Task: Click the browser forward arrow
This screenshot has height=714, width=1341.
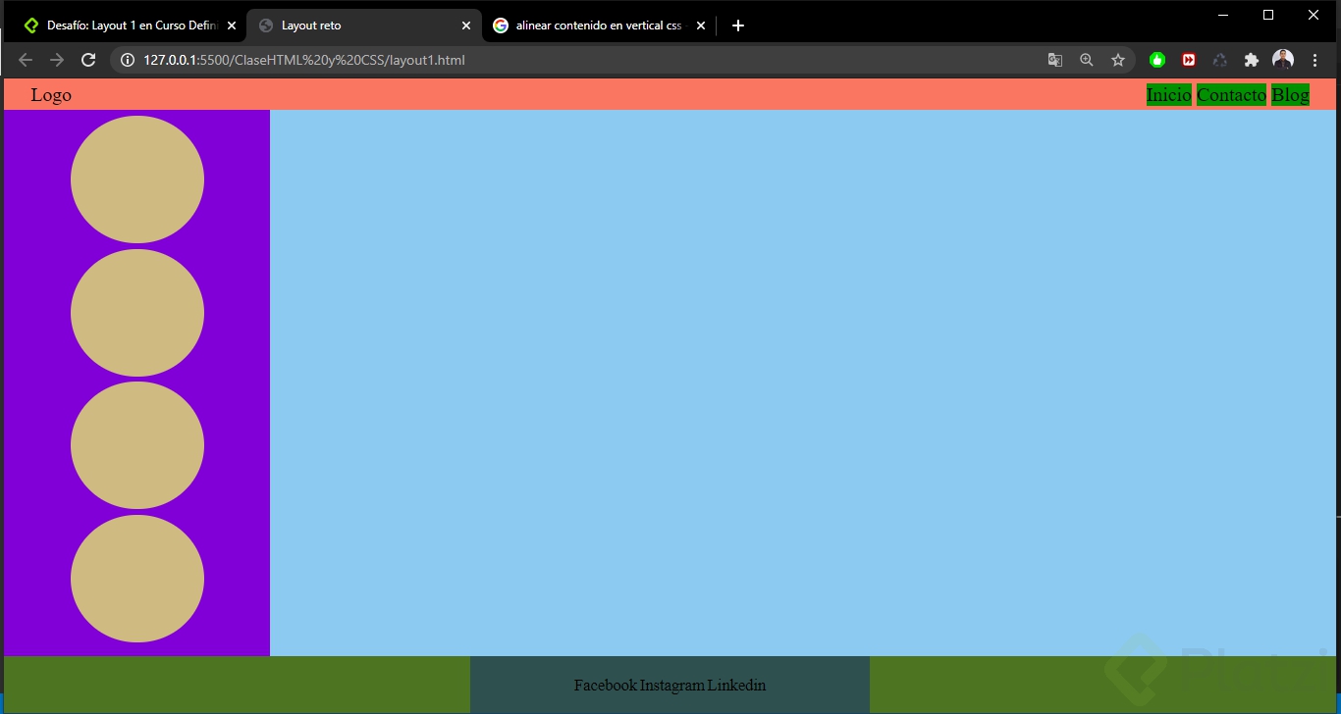Action: coord(57,60)
